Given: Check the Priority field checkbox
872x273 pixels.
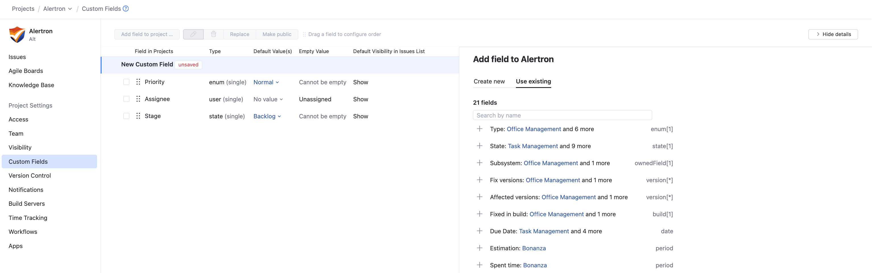Looking at the screenshot, I should coord(126,82).
